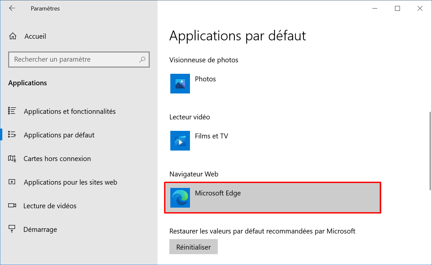The image size is (432, 265).
Task: Click the vertical scrollbar thumb
Action: click(430, 151)
